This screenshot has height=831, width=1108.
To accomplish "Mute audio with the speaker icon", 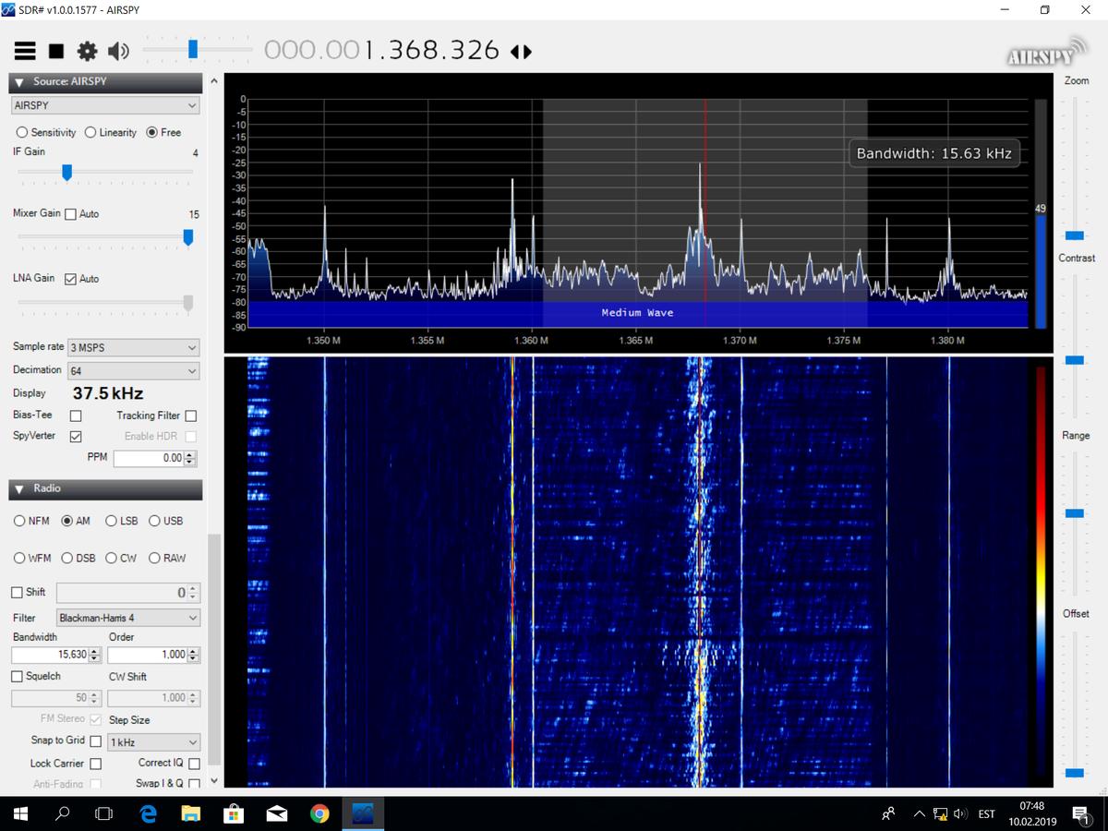I will point(118,51).
